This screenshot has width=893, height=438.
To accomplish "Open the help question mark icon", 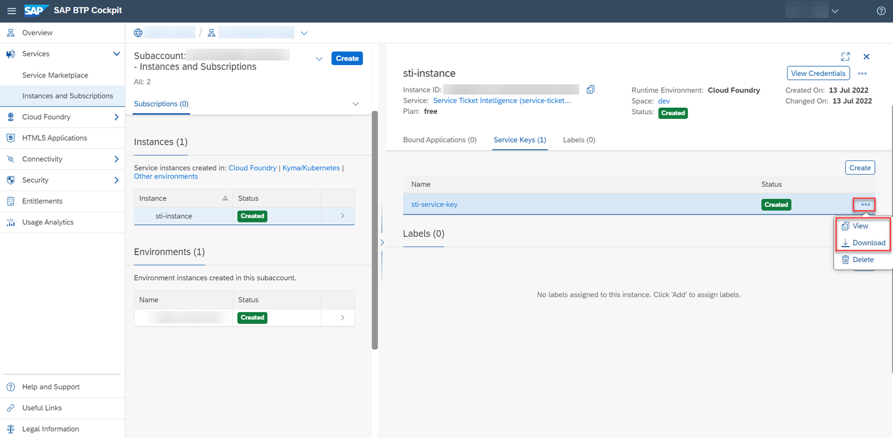I will (881, 11).
